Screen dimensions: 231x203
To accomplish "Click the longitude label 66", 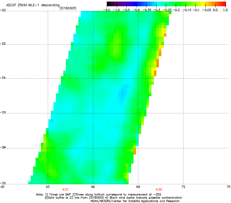I will pyautogui.click(x=93, y=187).
